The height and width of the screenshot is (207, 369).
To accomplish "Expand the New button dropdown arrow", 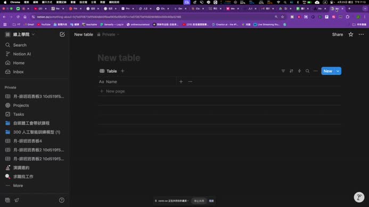I will (x=338, y=71).
